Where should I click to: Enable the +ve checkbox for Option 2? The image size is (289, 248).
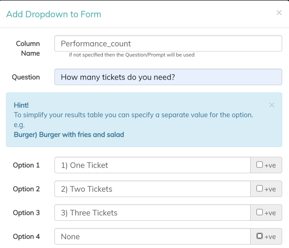pyautogui.click(x=259, y=188)
